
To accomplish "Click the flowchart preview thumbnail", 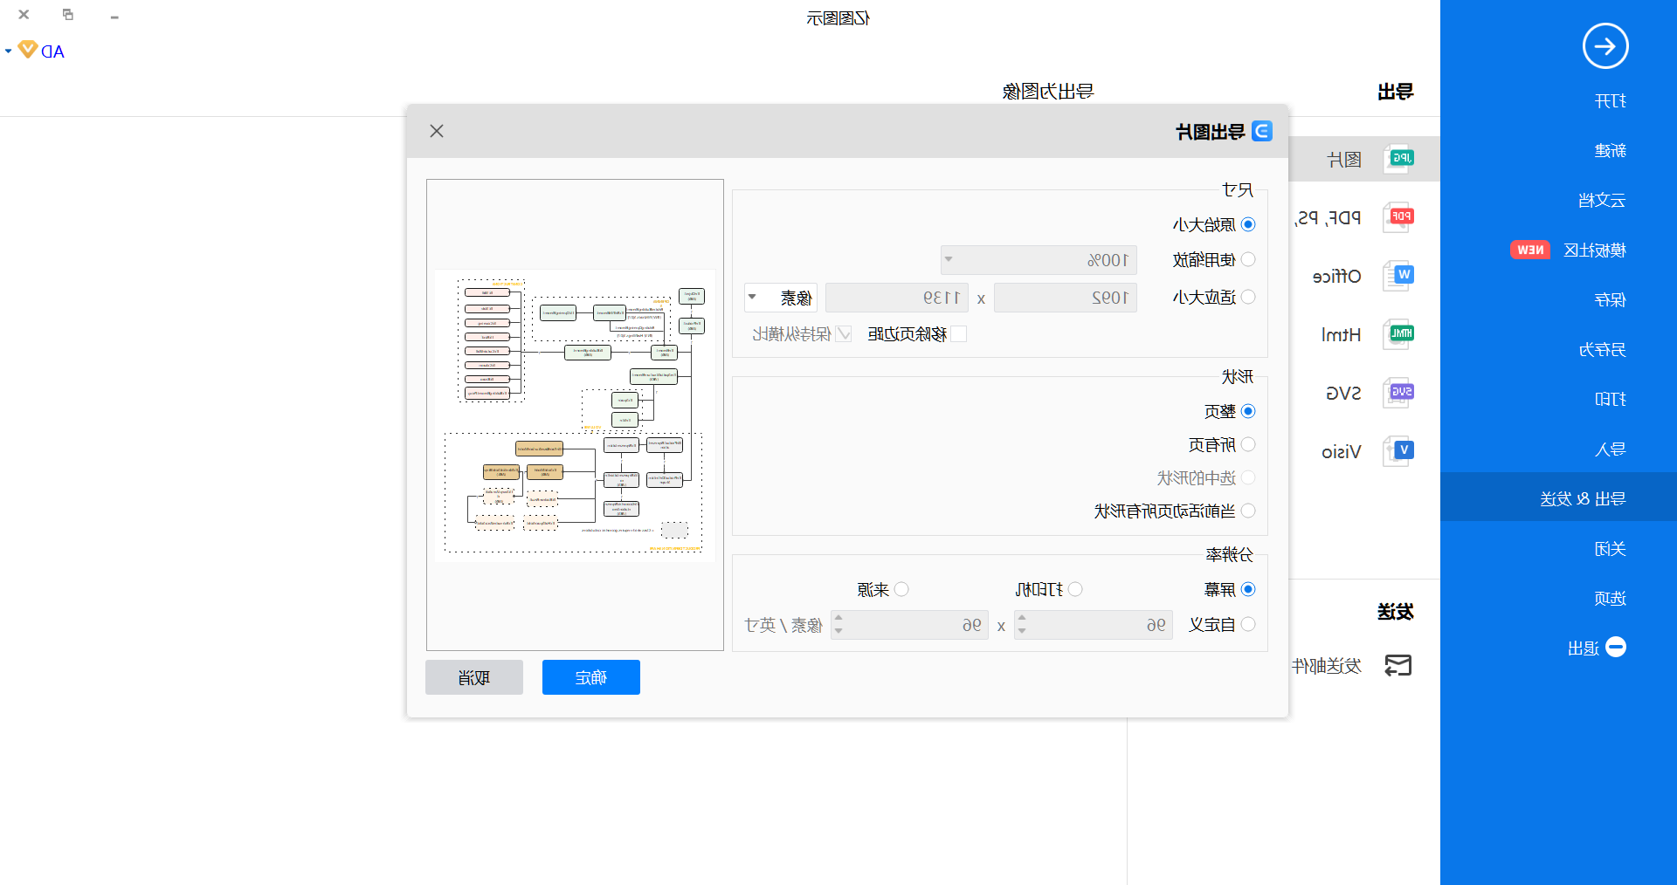I will click(x=575, y=415).
